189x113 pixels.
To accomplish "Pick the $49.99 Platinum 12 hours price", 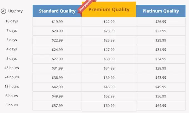I will tap(161, 87).
